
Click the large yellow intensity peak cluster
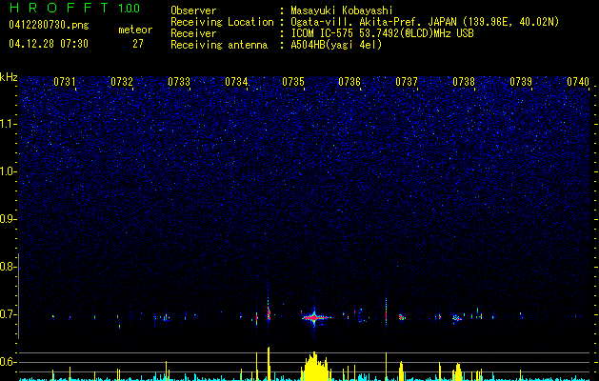point(315,366)
